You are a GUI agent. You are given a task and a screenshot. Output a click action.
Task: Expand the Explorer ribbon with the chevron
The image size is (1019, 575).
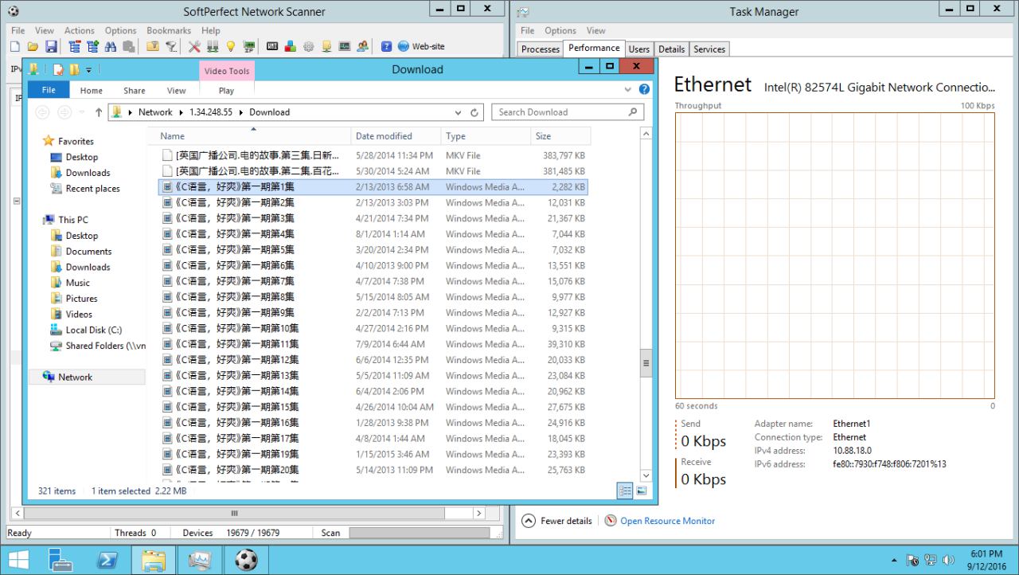(x=628, y=90)
